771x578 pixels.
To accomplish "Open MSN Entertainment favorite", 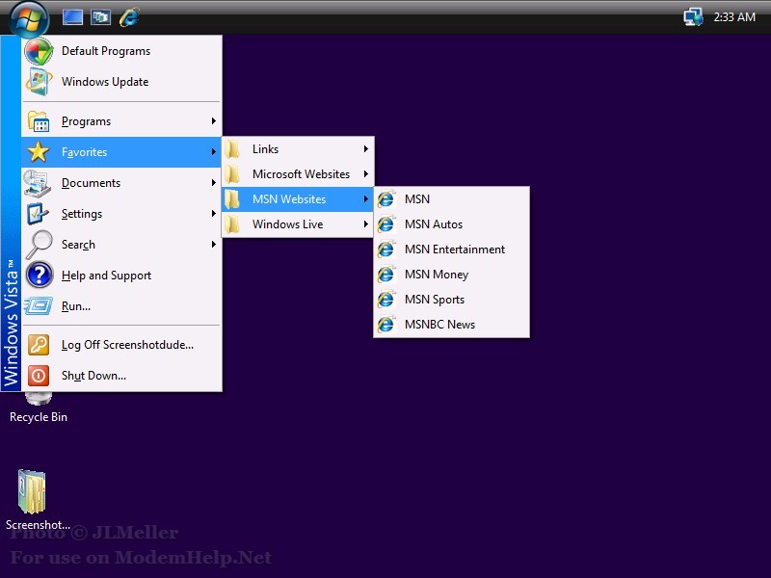I will coord(452,250).
